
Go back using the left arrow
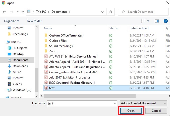click(x=4, y=12)
